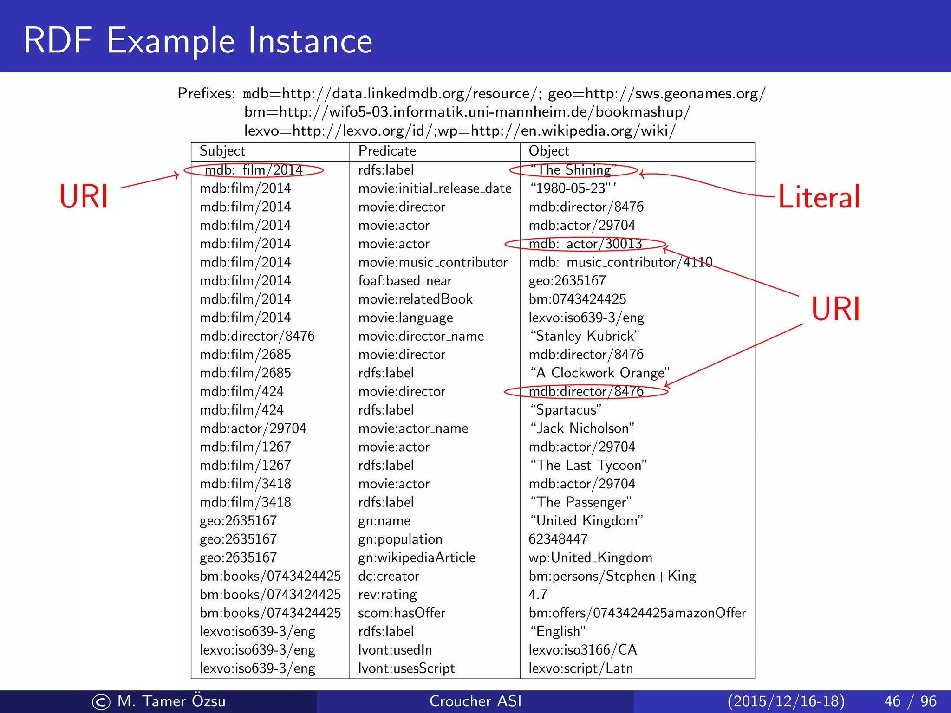The width and height of the screenshot is (951, 713).
Task: Select object 'bm:persons/Stephen+King'
Action: (612, 577)
